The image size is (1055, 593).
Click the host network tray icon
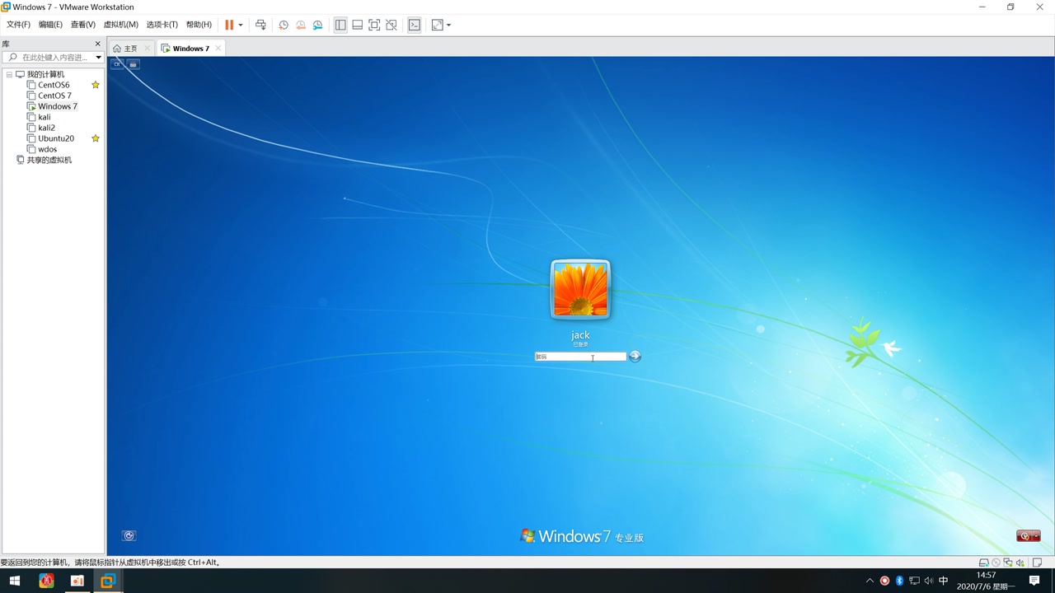click(914, 581)
